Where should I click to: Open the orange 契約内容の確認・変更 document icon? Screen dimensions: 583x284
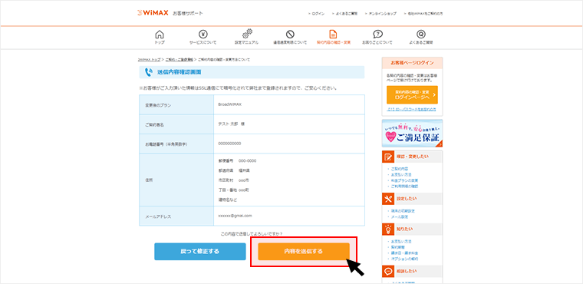coord(334,35)
